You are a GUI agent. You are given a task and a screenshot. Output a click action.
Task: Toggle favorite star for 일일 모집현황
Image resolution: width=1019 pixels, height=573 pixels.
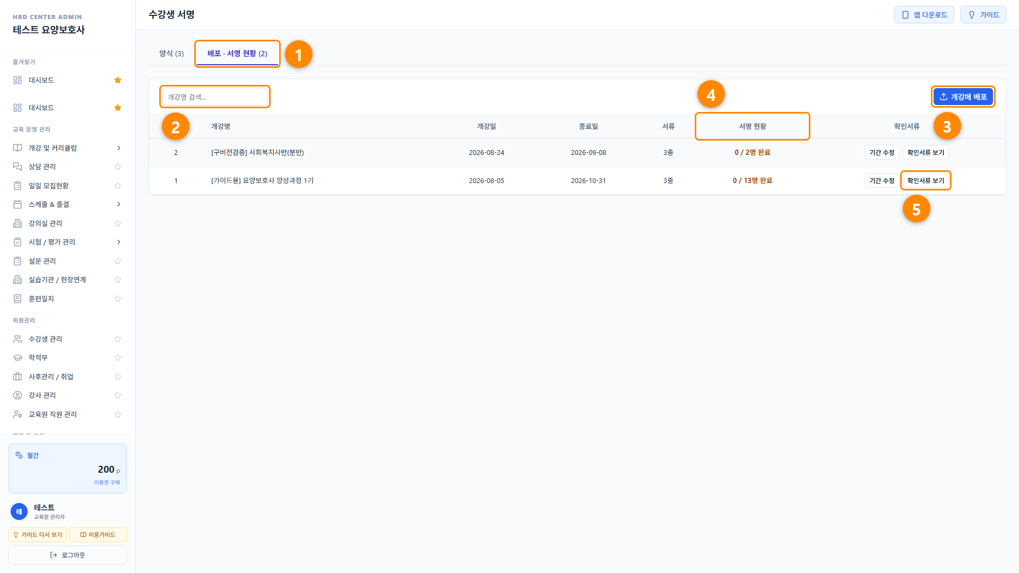coord(118,186)
